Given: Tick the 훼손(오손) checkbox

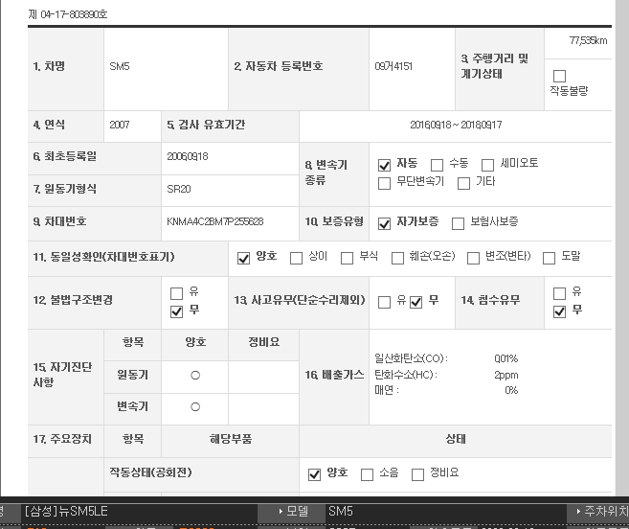Looking at the screenshot, I should click(397, 258).
